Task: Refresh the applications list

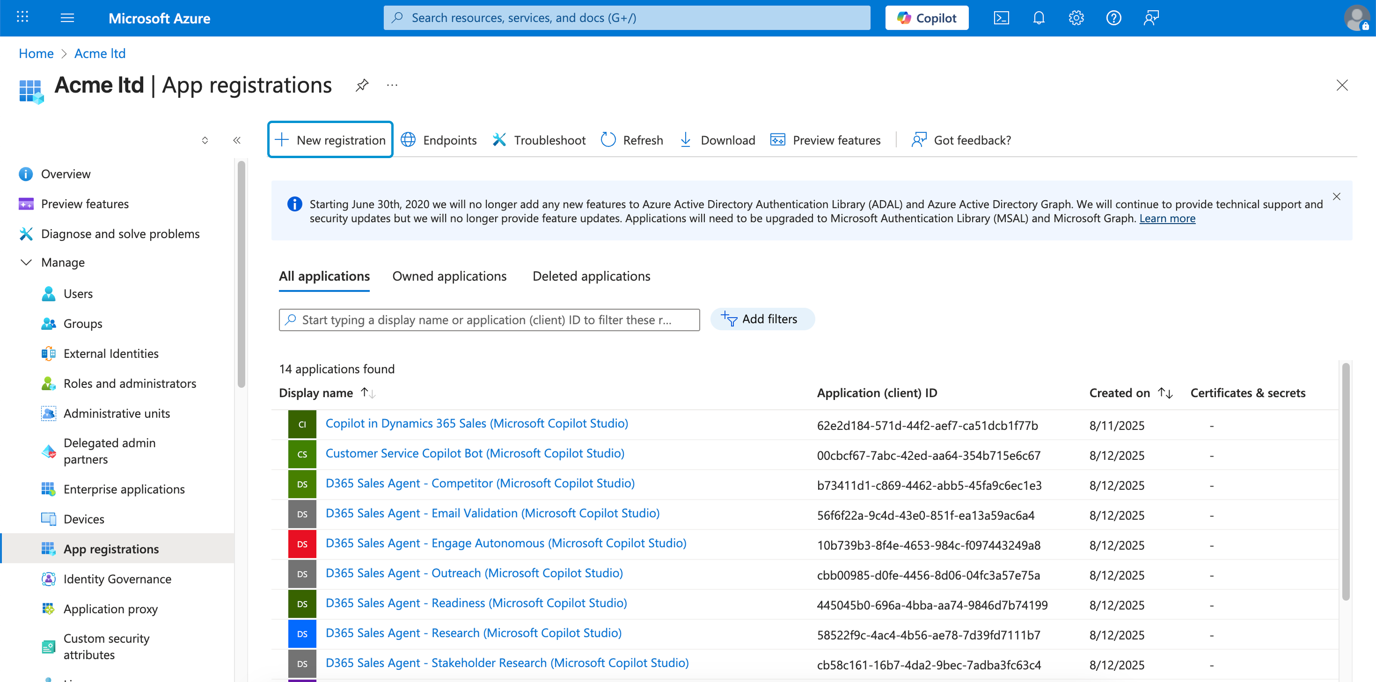Action: pos(632,140)
